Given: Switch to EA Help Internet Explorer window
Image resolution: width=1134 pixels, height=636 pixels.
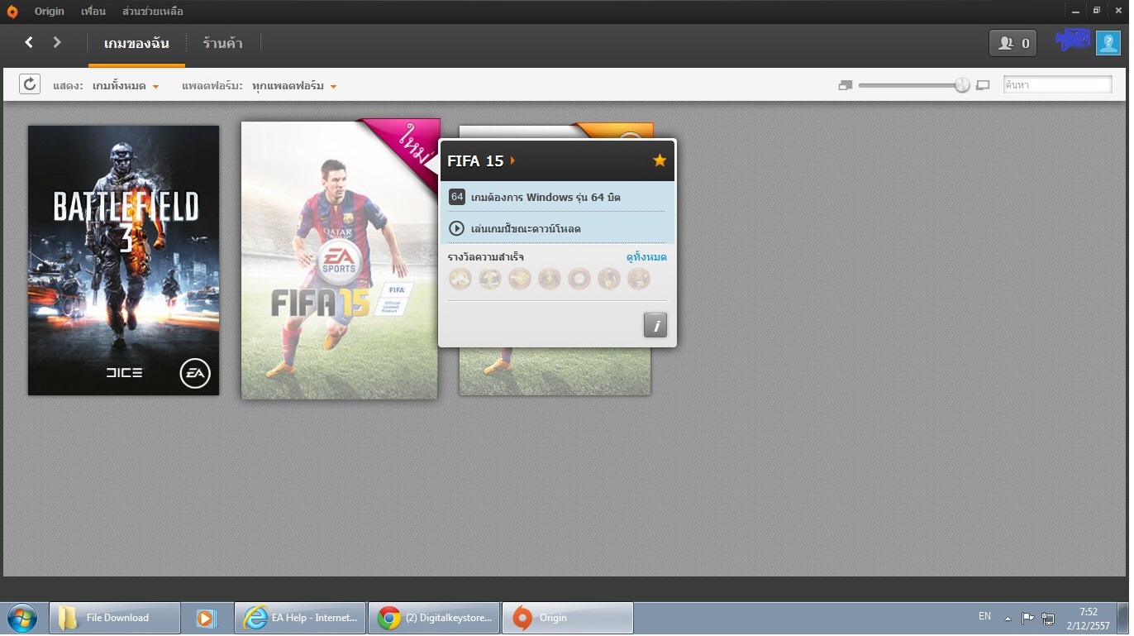Looking at the screenshot, I should click(300, 618).
